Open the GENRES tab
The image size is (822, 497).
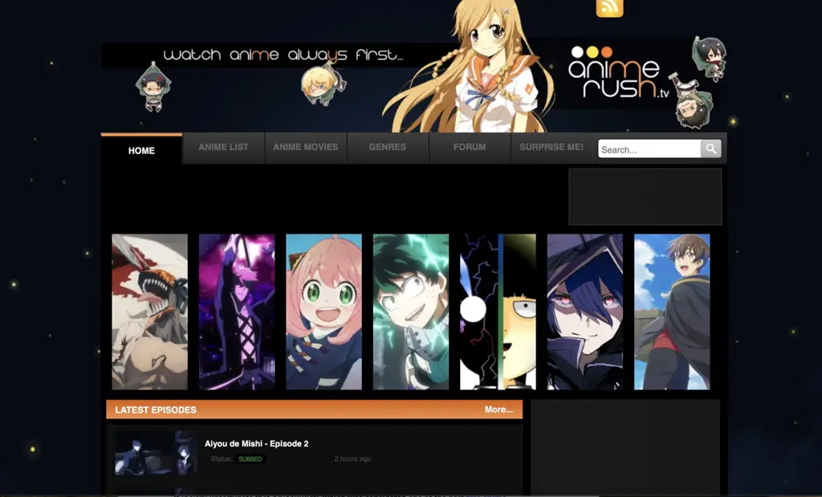[388, 147]
